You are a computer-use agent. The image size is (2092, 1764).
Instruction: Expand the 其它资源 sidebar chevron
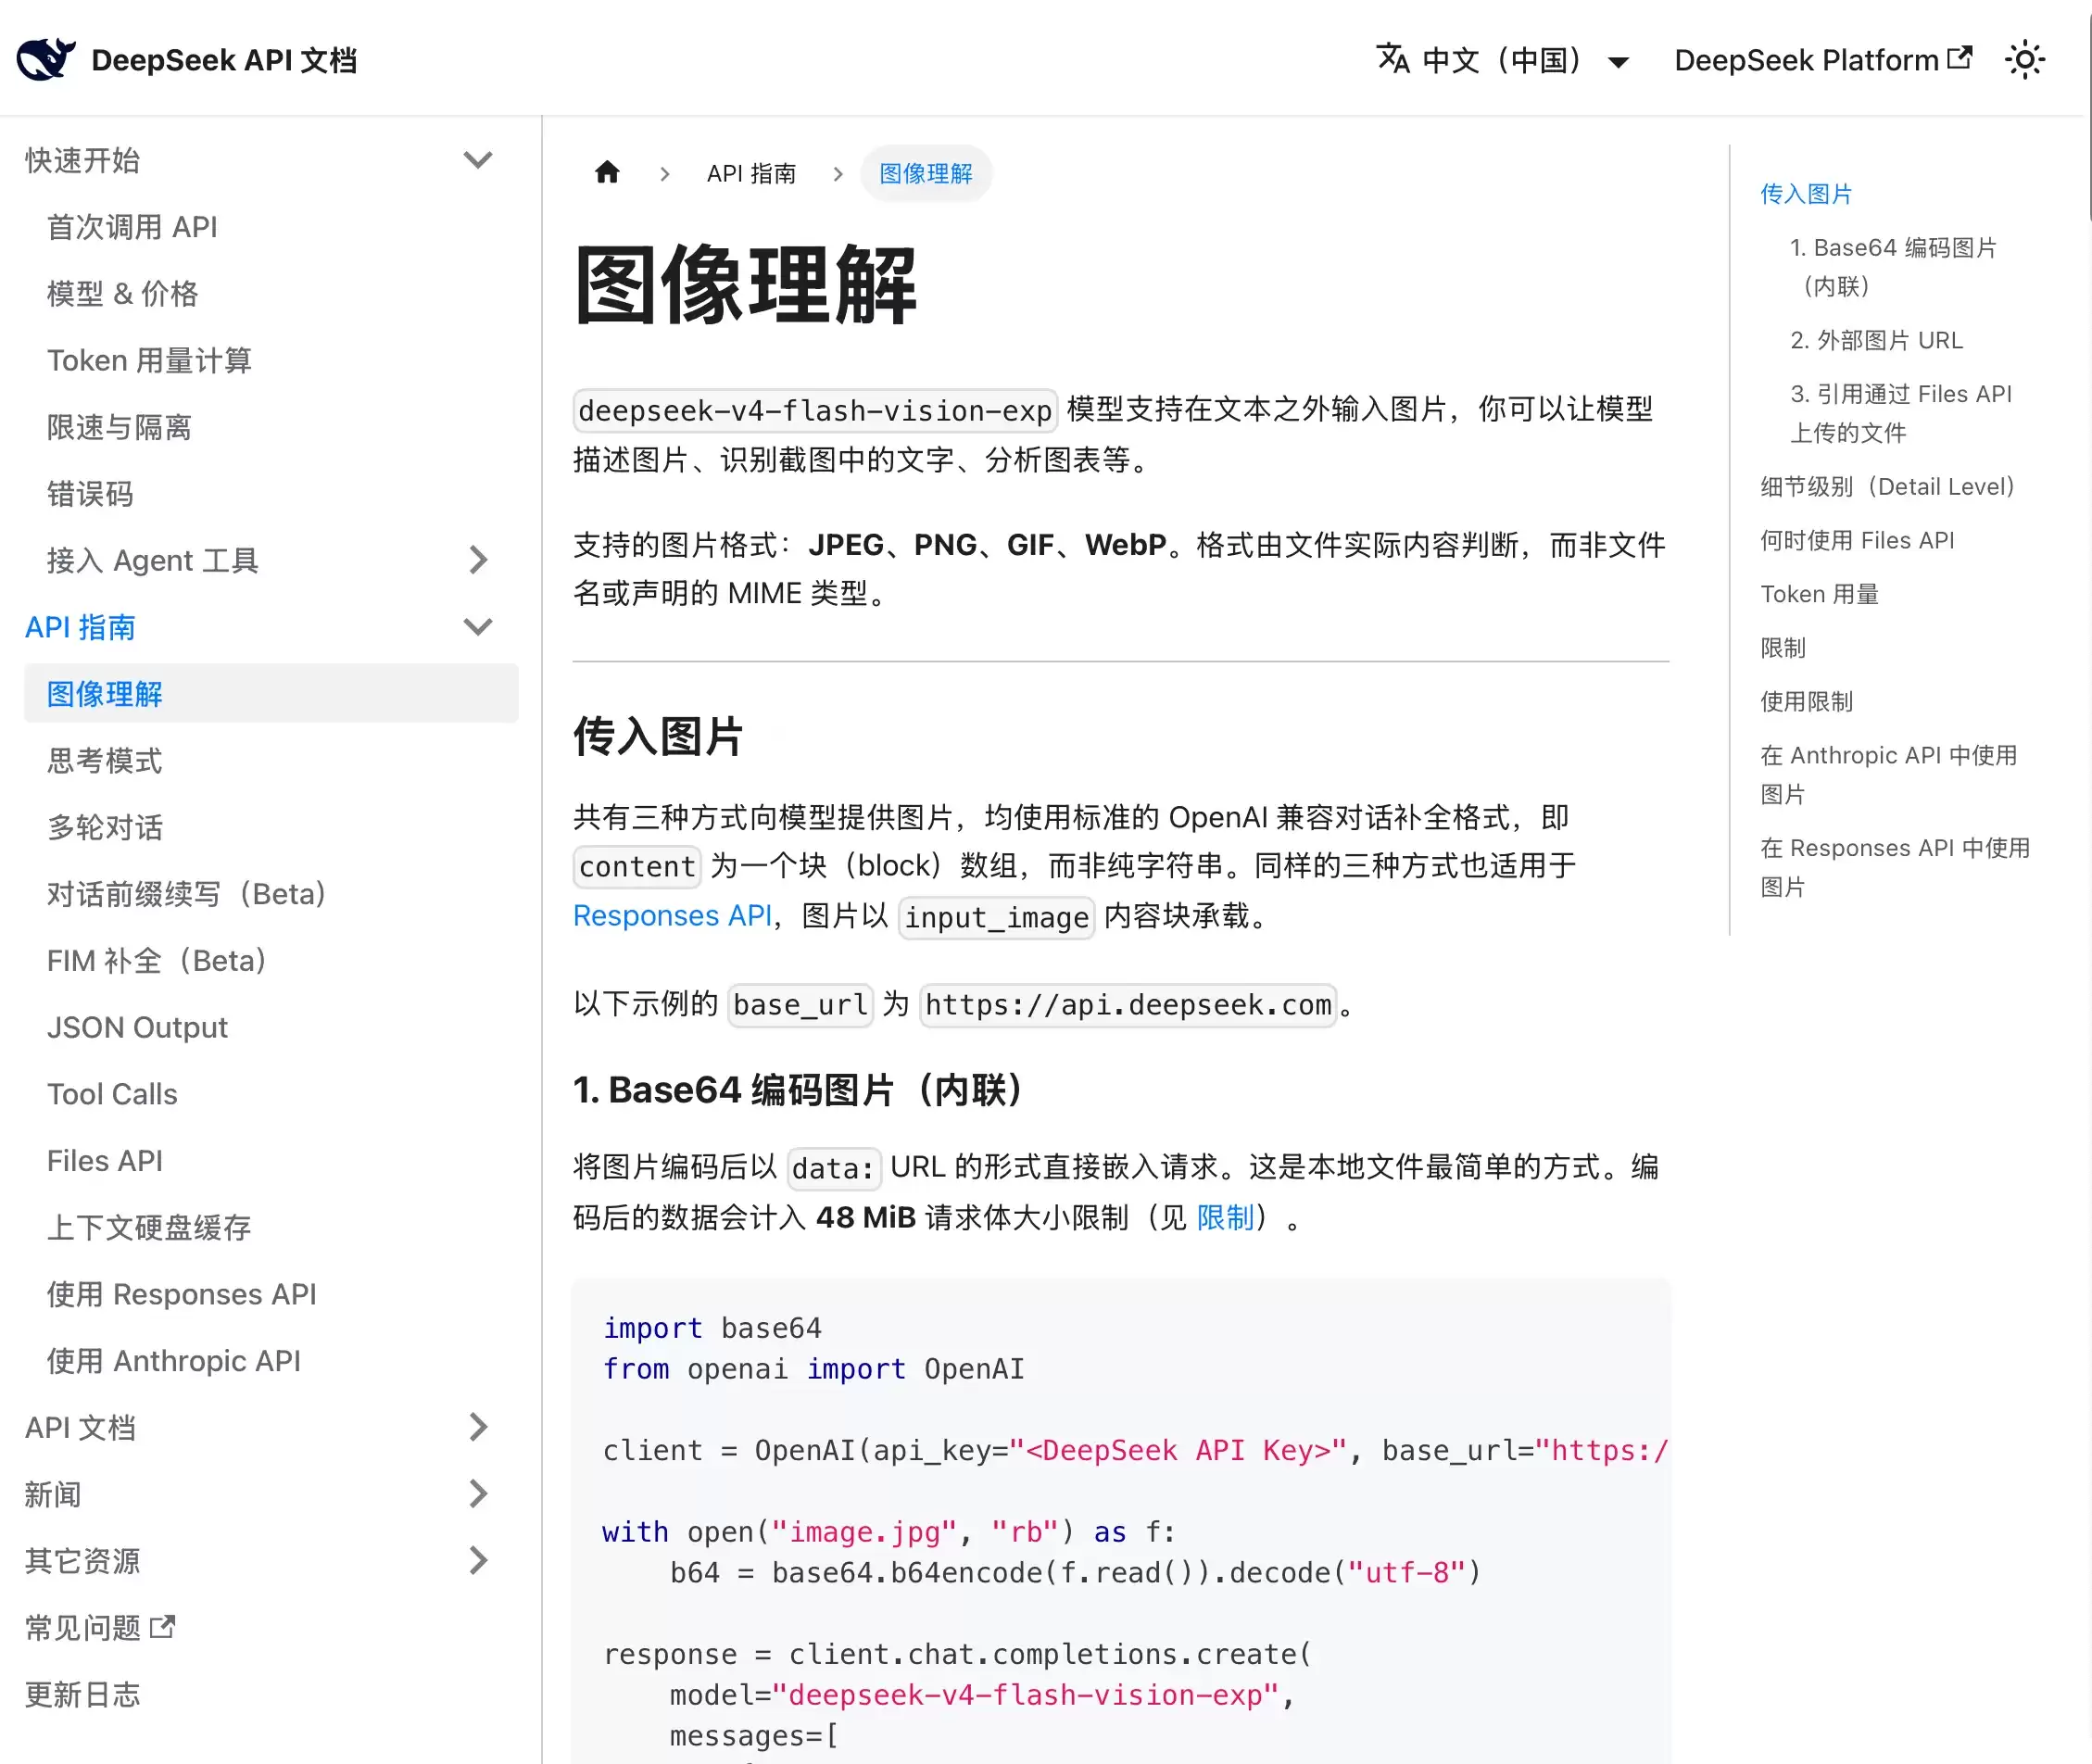pos(478,1560)
